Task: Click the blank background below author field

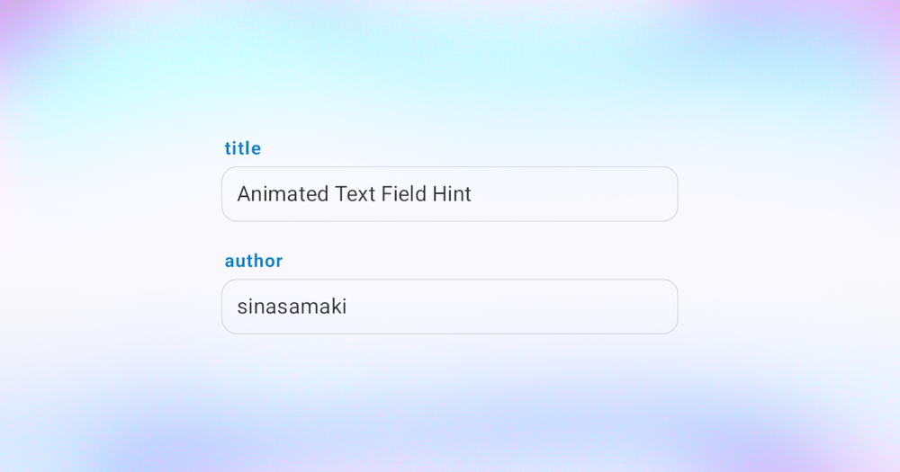Action: coord(449,402)
